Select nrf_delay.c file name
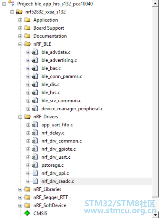This screenshot has height=218, width=159. click(x=53, y=133)
